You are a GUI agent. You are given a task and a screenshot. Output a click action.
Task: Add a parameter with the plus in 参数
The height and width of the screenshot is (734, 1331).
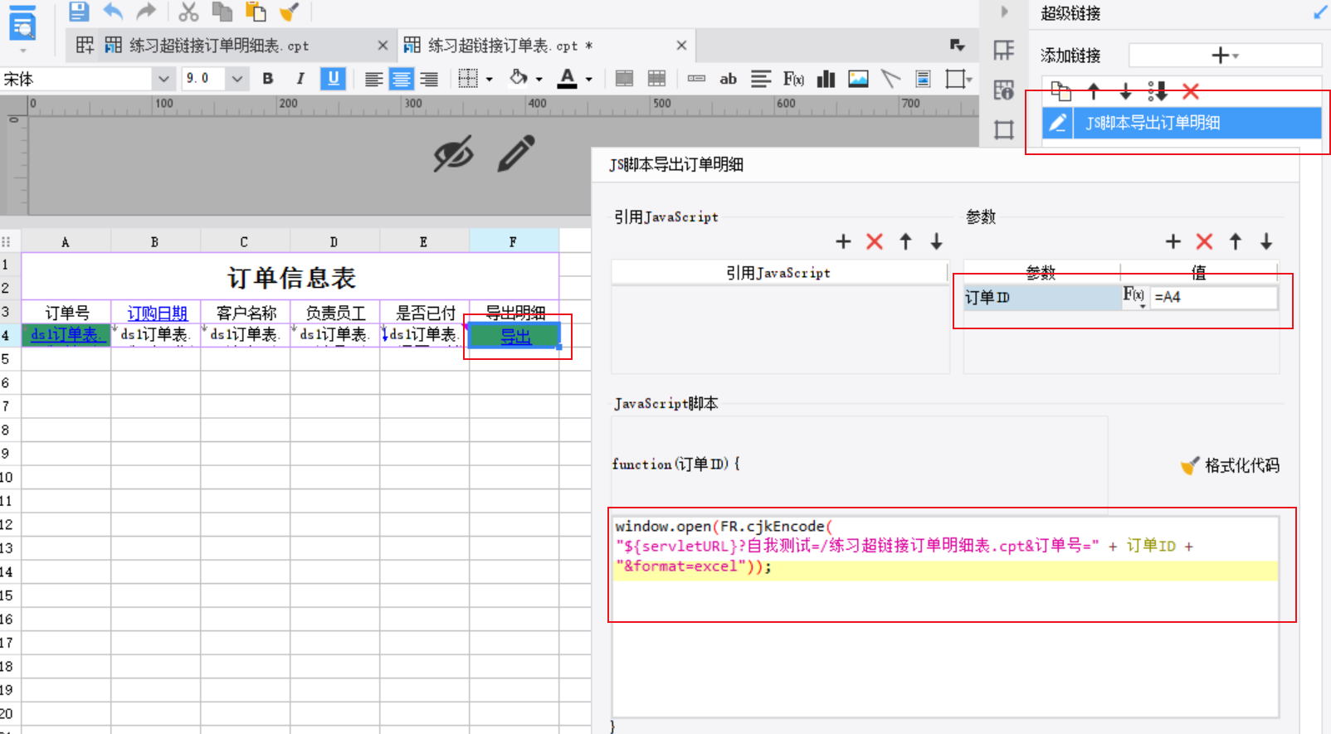[x=1173, y=241]
